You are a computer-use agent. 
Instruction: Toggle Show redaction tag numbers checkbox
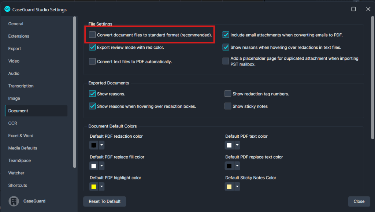[x=228, y=94]
